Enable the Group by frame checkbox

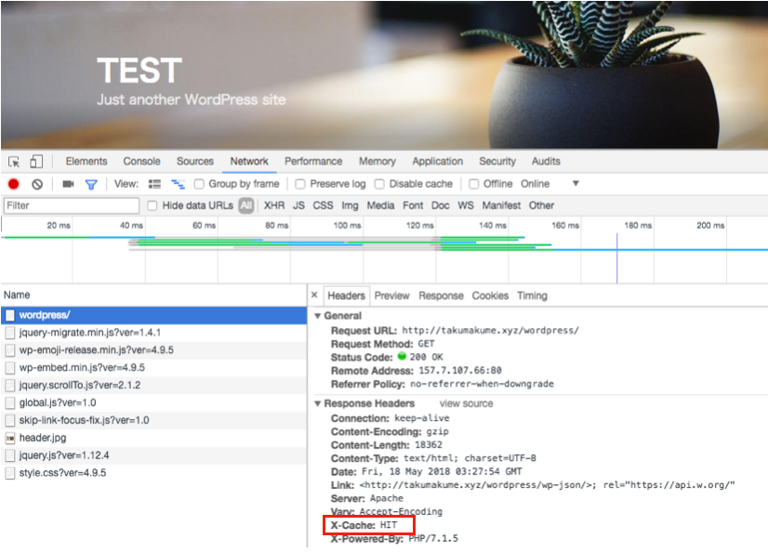point(199,184)
